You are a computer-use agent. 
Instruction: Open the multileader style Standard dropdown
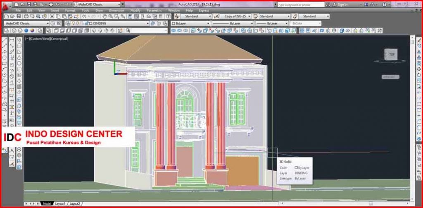(328, 16)
